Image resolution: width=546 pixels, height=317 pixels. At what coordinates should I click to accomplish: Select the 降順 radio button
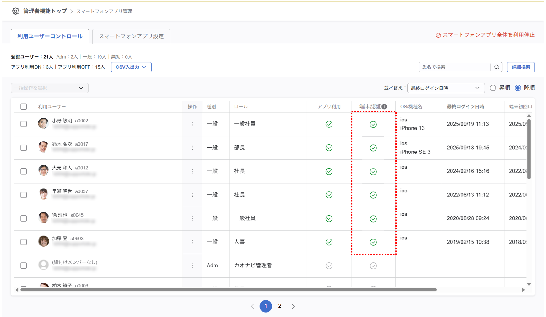coord(518,88)
